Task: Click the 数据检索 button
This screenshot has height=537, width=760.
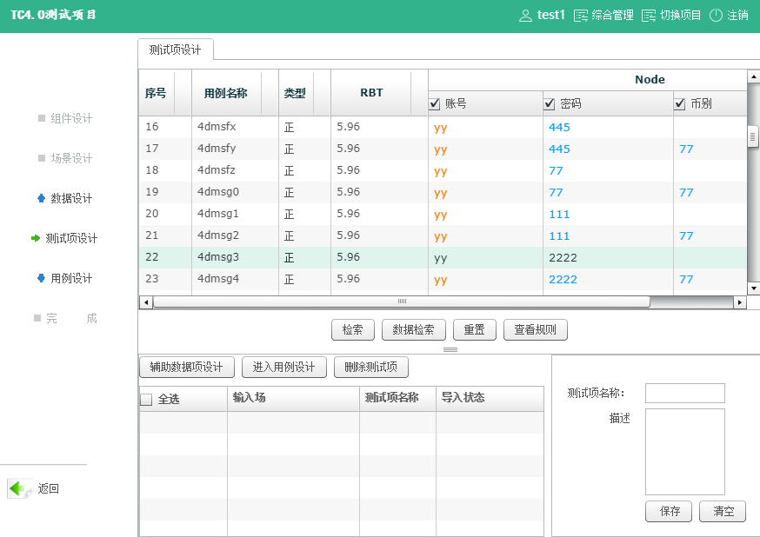Action: 413,329
